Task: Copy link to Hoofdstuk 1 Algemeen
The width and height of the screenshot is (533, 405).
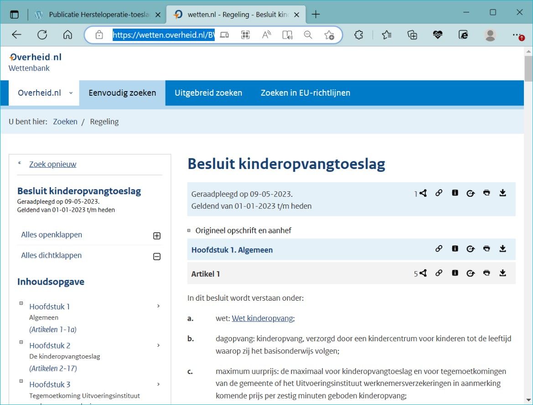Action: coord(439,249)
